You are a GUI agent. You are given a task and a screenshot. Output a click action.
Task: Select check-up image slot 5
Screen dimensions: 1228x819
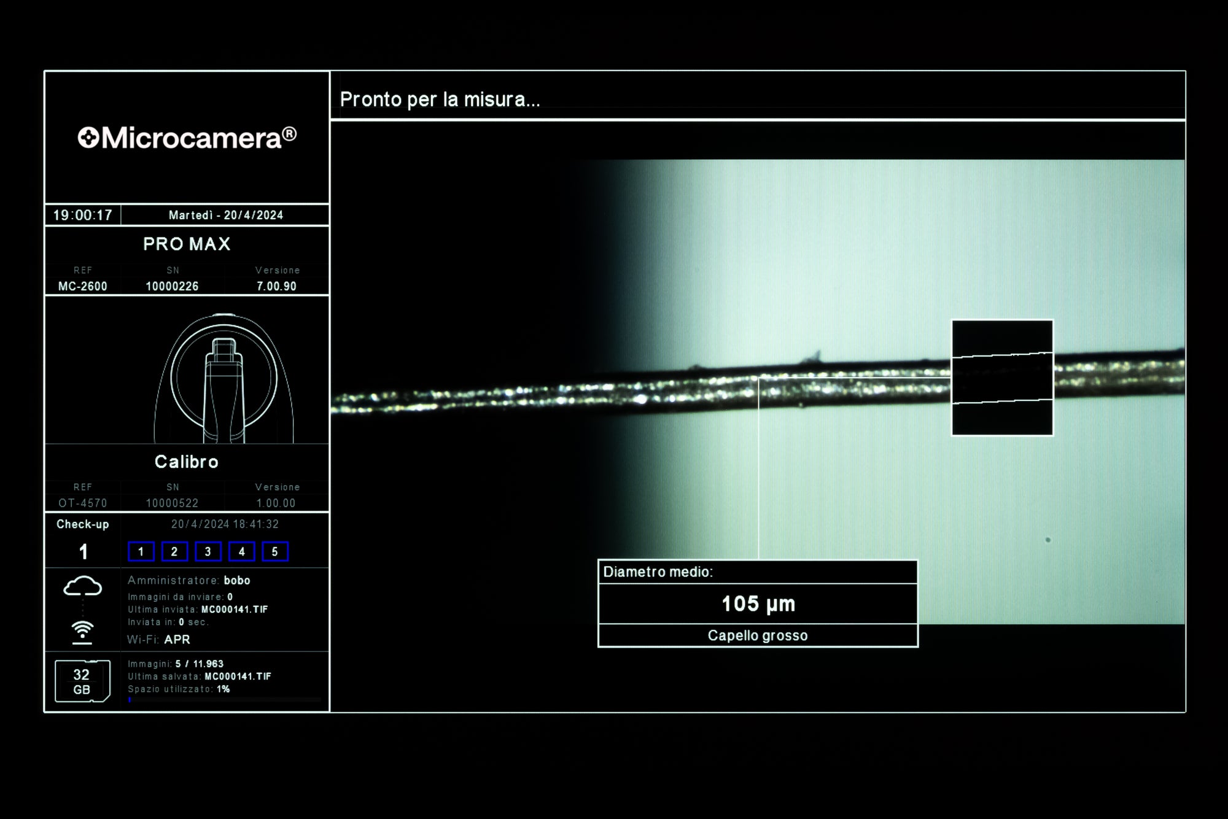[274, 551]
